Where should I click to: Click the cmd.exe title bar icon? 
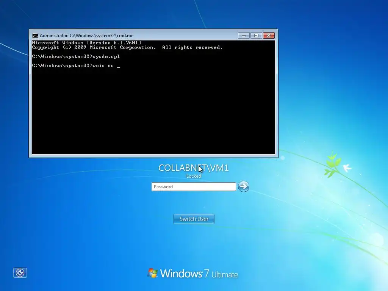click(35, 36)
